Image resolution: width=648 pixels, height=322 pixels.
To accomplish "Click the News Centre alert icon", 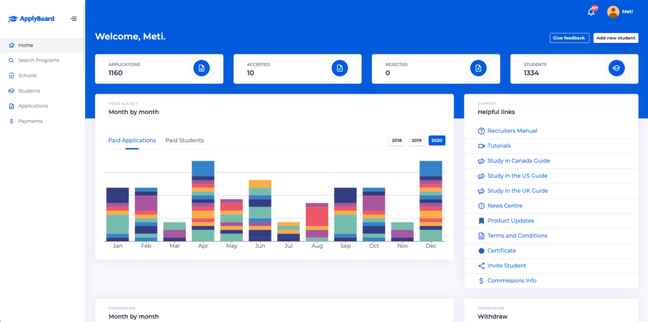I will pyautogui.click(x=481, y=206).
